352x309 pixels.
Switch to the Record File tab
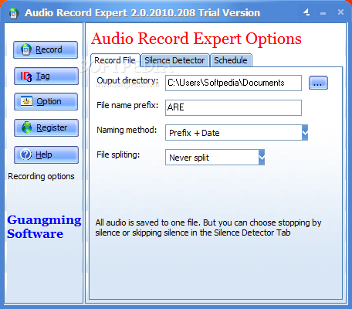(115, 60)
